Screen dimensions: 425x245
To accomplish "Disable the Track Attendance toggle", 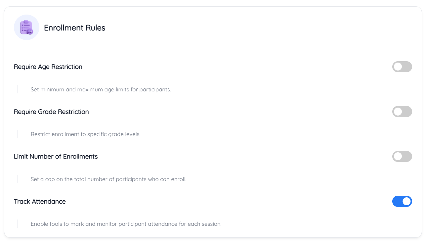I will (402, 201).
